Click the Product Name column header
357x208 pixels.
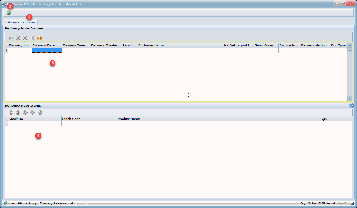pos(219,119)
